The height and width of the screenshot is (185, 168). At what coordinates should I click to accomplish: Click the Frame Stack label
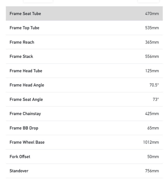[x=21, y=56]
